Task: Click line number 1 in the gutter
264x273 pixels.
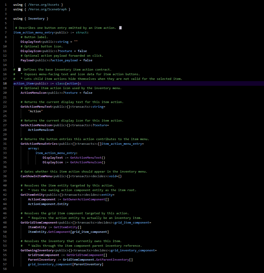Action: tap(6, 5)
